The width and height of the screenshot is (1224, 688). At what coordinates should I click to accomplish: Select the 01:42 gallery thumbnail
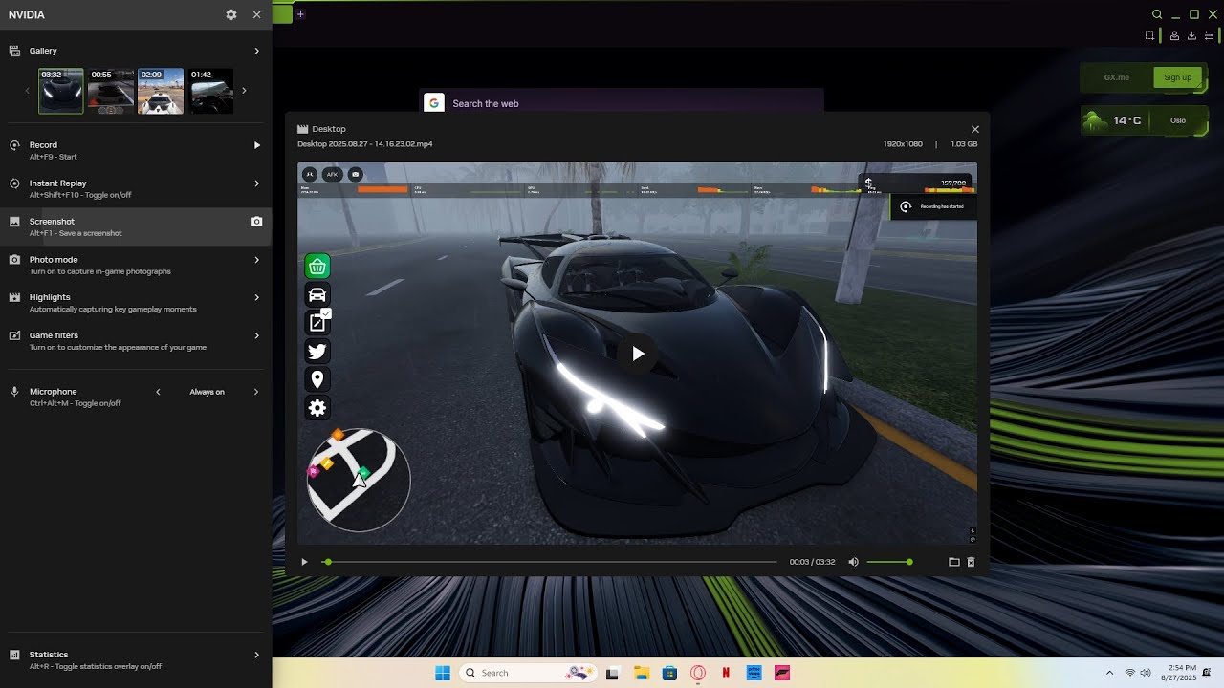click(x=211, y=91)
